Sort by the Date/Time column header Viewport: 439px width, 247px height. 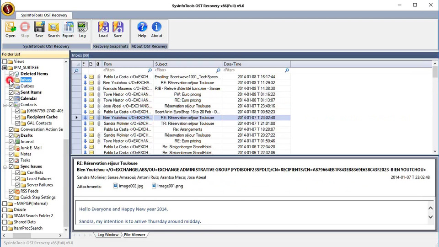click(x=256, y=64)
